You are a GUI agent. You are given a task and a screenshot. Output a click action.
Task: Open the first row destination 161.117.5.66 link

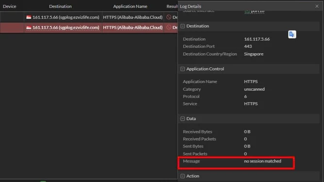point(66,17)
